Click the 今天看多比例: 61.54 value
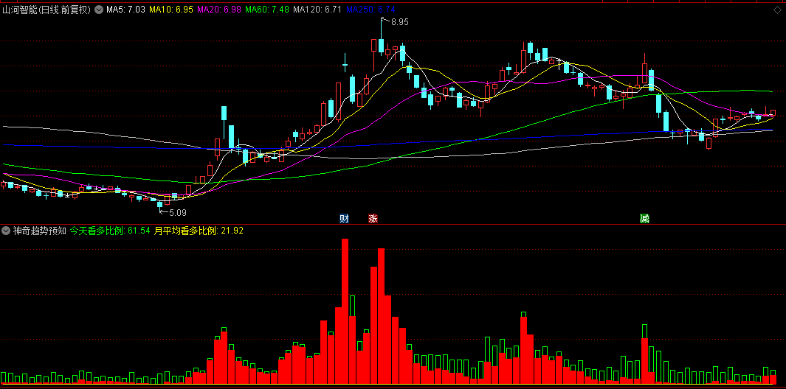The width and height of the screenshot is (786, 389). (110, 231)
